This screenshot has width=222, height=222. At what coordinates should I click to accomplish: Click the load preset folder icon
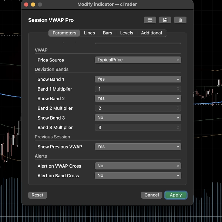click(150, 20)
